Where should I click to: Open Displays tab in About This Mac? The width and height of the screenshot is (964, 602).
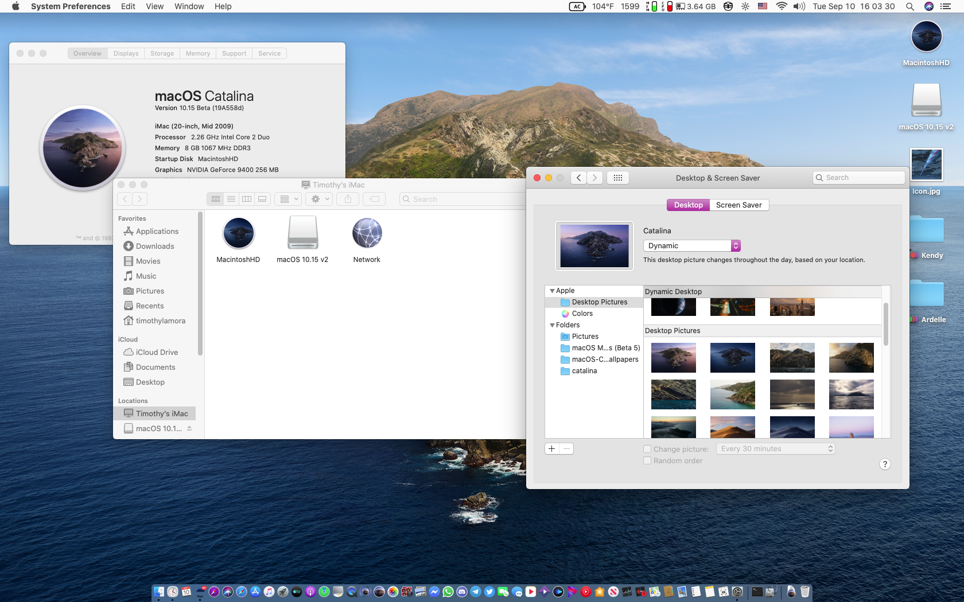point(126,53)
